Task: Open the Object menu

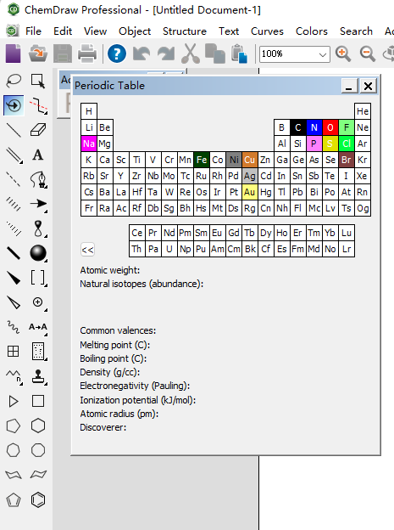Action: pos(135,31)
